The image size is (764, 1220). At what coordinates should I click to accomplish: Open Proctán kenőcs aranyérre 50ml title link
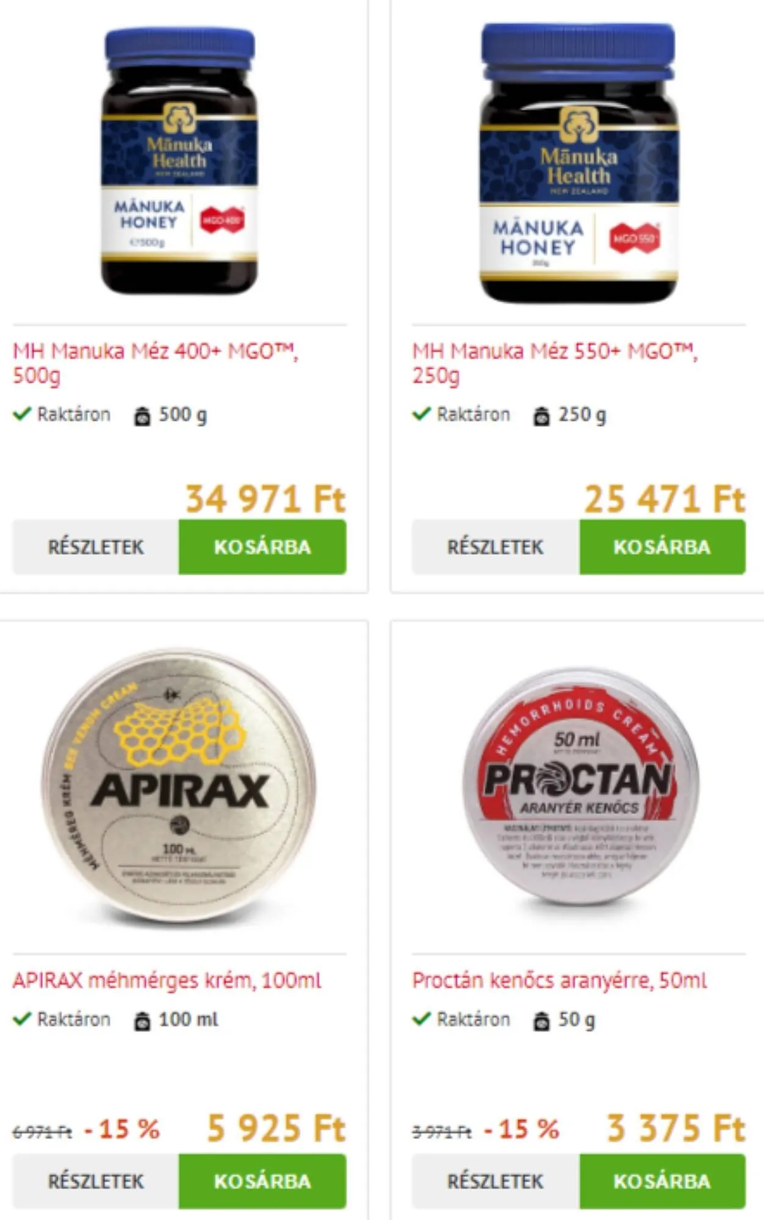(560, 980)
